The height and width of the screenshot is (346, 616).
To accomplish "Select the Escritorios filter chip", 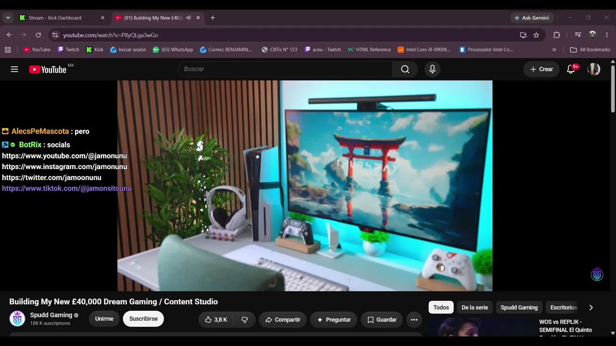I will click(564, 308).
